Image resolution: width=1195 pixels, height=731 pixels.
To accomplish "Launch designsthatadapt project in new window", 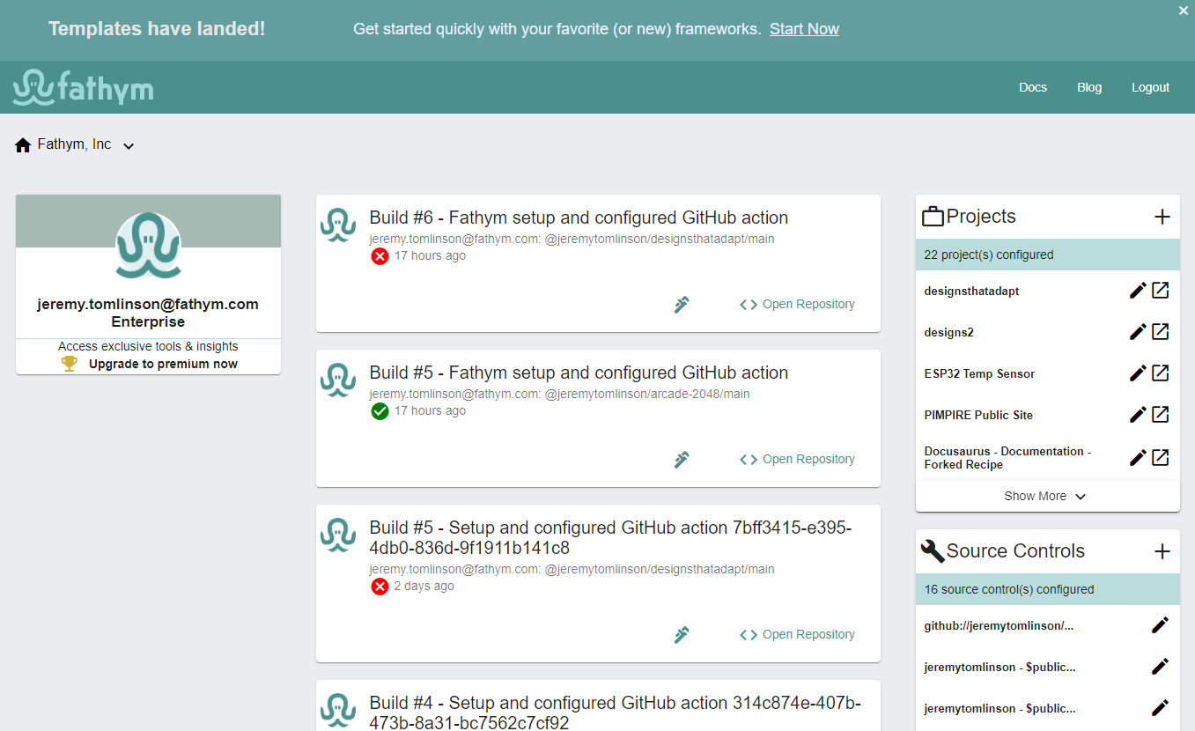I will point(1161,291).
